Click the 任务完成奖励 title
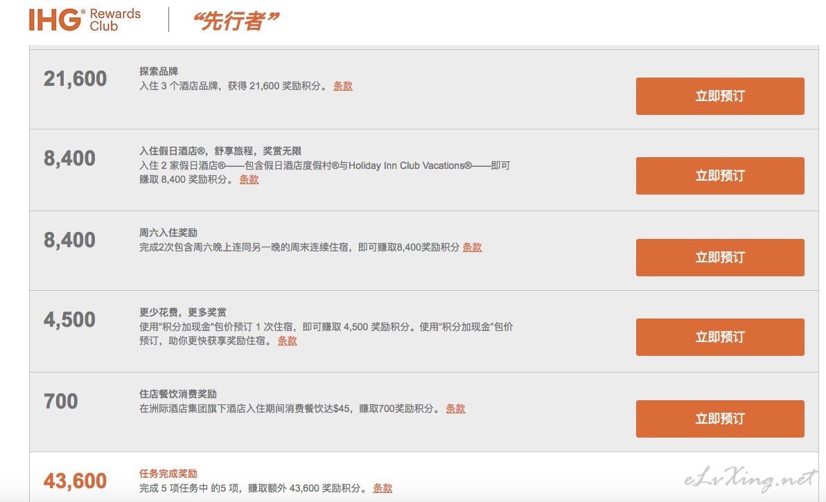 pyautogui.click(x=168, y=474)
